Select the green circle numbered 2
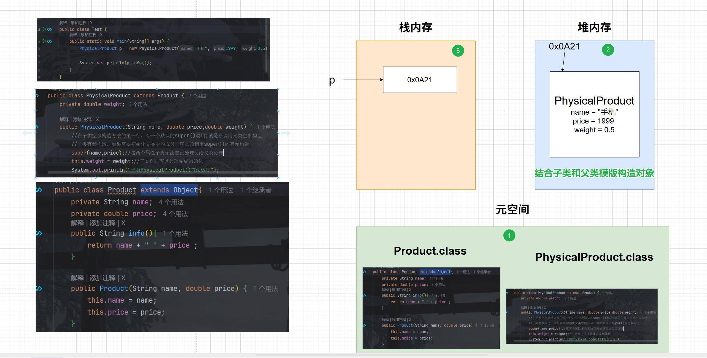Image resolution: width=707 pixels, height=358 pixels. 608,50
